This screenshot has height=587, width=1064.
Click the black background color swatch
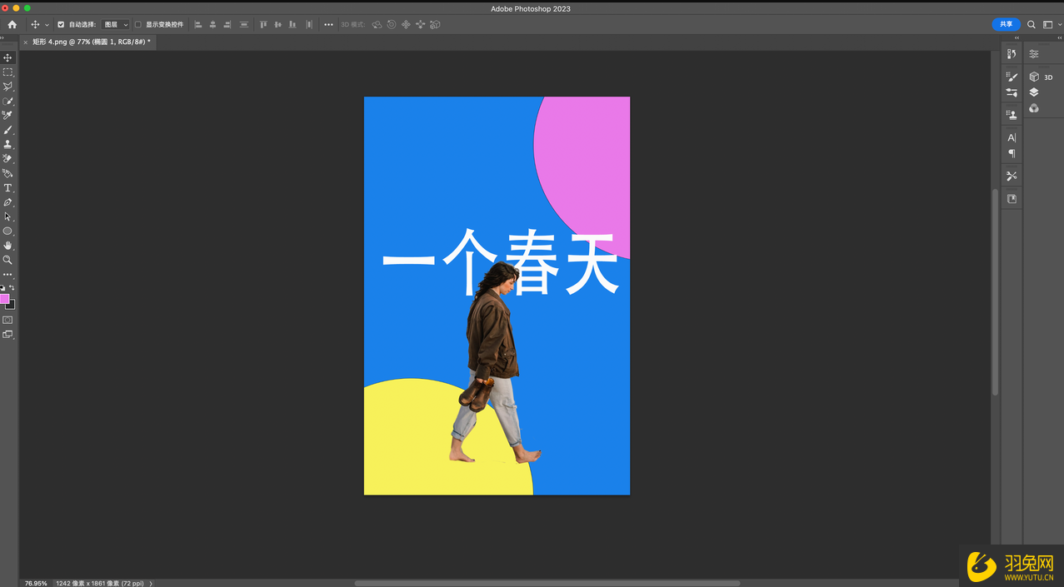(12, 306)
